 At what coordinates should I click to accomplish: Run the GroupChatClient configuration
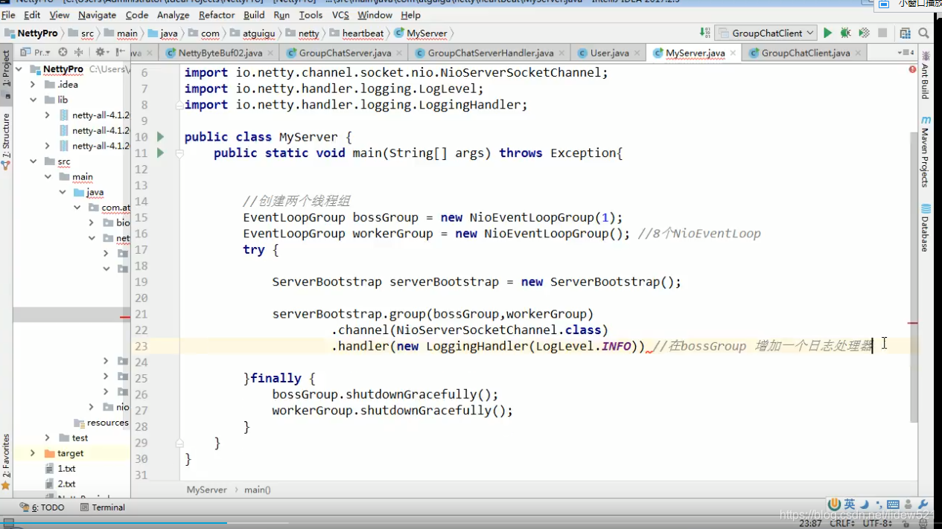[x=827, y=33]
